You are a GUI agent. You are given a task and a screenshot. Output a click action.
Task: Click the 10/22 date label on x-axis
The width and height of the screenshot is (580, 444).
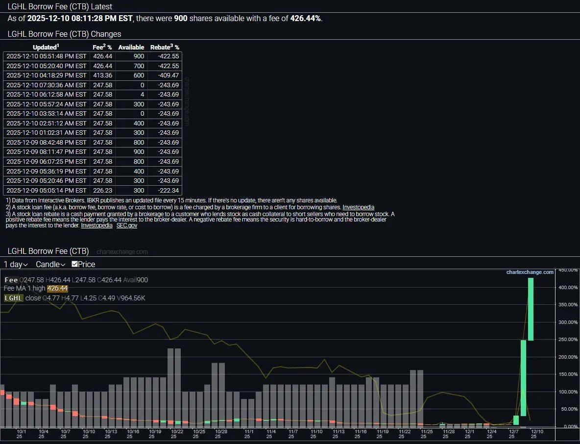pyautogui.click(x=177, y=434)
